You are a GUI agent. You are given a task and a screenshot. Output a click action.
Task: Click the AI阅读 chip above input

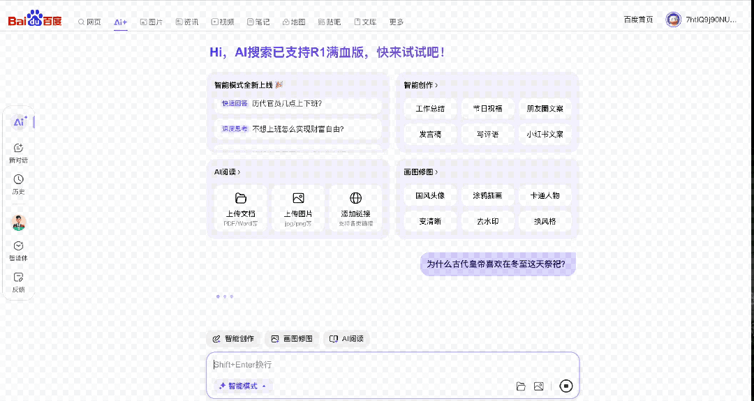(x=346, y=338)
